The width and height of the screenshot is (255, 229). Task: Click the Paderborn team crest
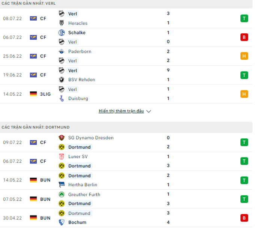point(62,52)
